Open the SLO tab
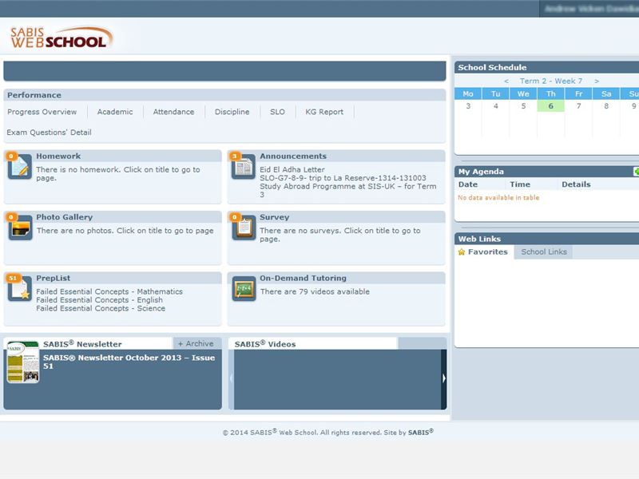 pos(277,112)
